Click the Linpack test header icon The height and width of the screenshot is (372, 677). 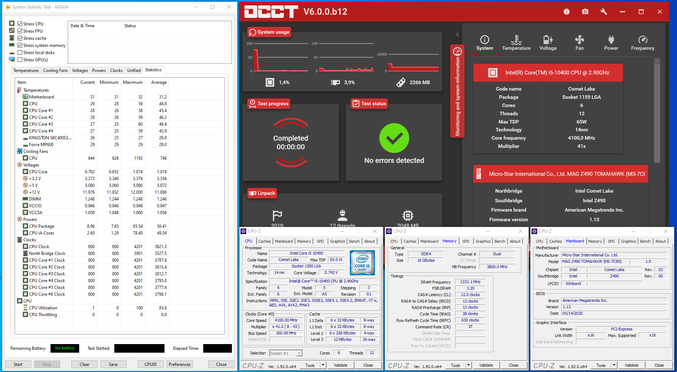click(x=252, y=193)
